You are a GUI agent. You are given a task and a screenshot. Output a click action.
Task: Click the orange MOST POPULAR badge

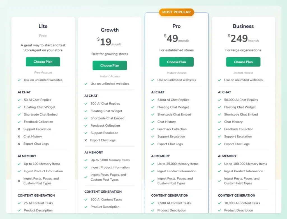click(x=176, y=12)
